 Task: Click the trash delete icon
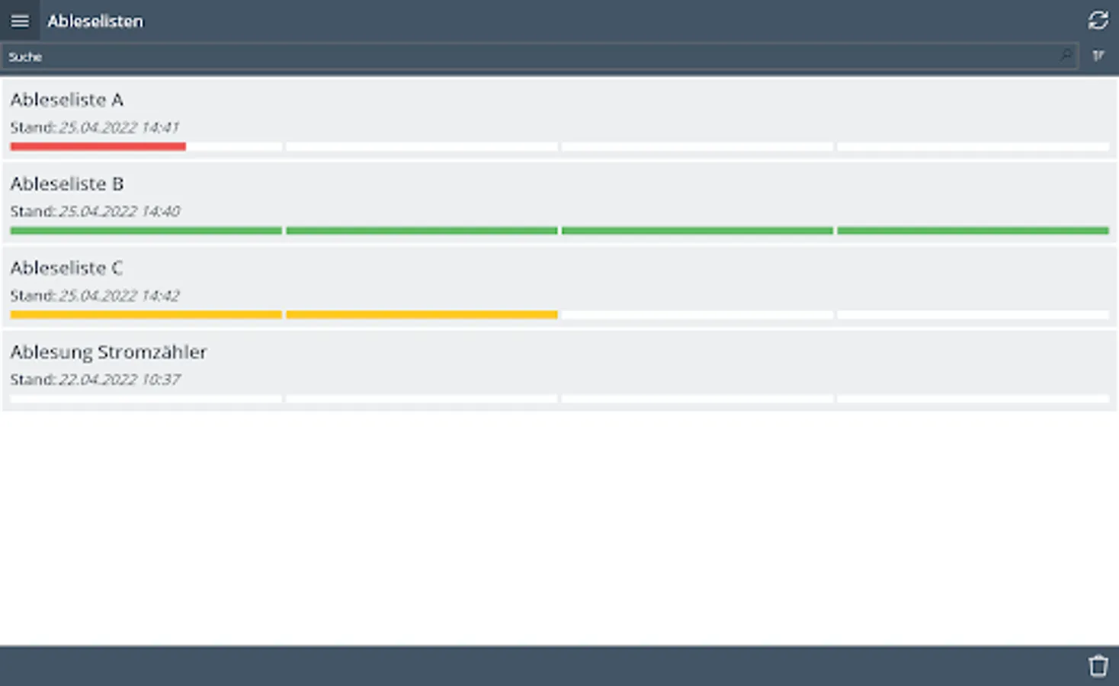coord(1098,665)
